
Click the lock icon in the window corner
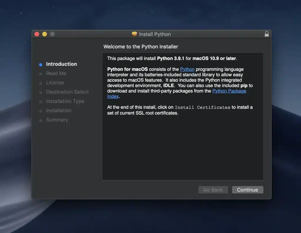267,34
